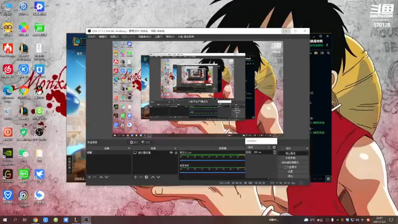Image resolution: width=398 pixels, height=224 pixels.
Task: Open NetEase Cloud Music desktop icon
Action: [x=7, y=71]
